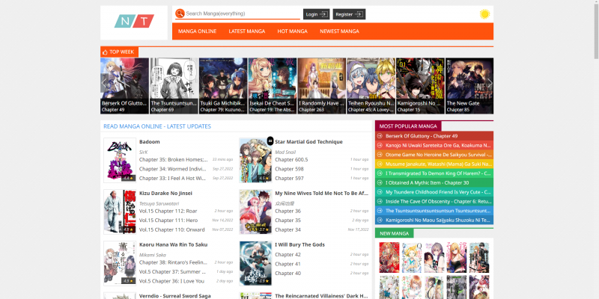The height and width of the screenshot is (299, 599).
Task: Open Isekai De Cheat Skill carousel thumbnail
Action: [x=273, y=86]
